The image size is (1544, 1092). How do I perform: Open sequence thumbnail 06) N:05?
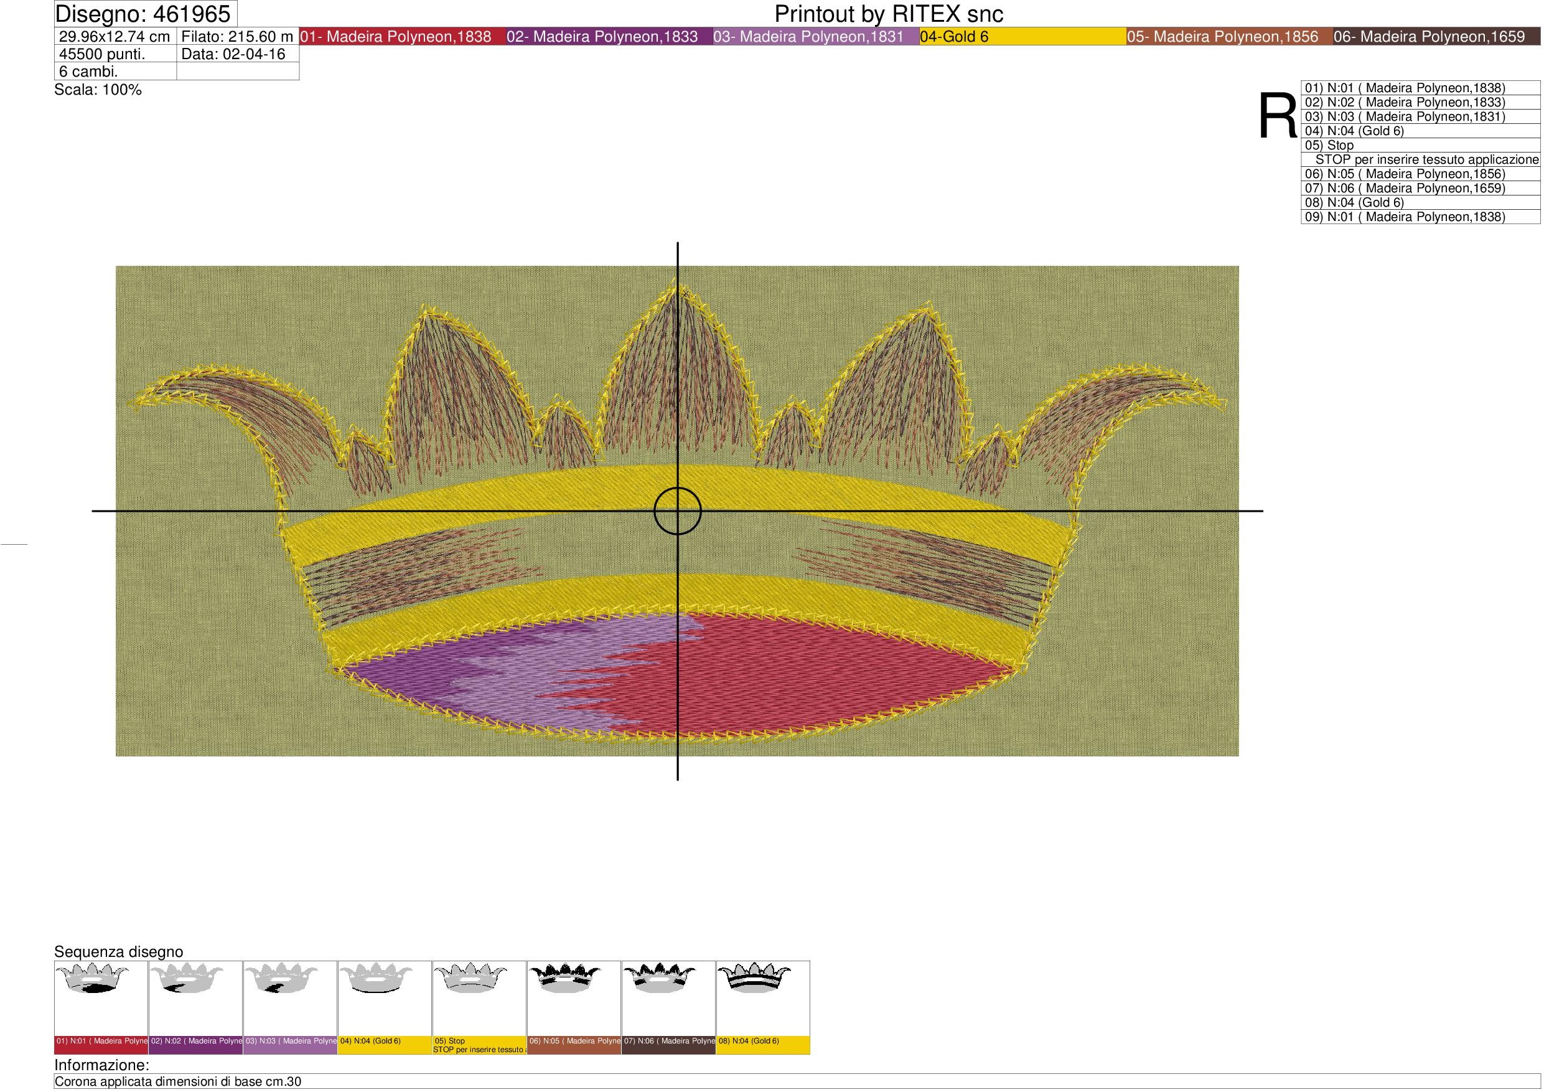[x=574, y=1007]
